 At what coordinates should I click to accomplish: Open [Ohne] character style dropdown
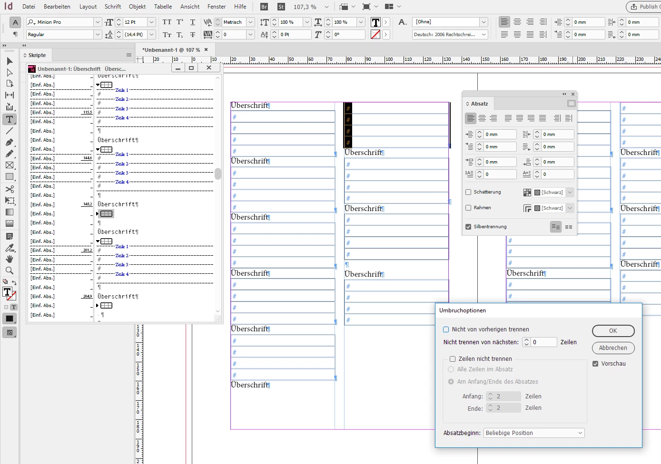point(484,22)
